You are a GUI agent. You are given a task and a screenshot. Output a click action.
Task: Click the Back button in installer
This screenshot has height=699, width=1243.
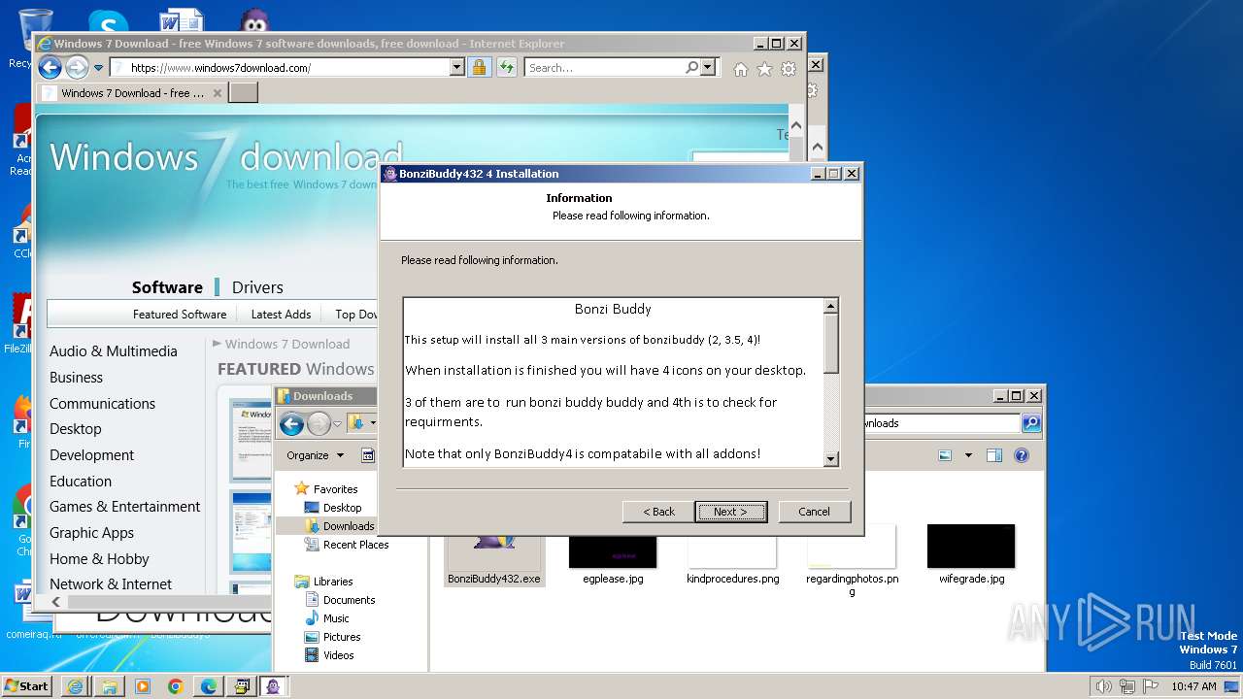click(x=658, y=512)
